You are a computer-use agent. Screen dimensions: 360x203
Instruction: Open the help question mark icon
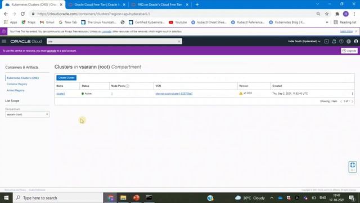click(341, 41)
